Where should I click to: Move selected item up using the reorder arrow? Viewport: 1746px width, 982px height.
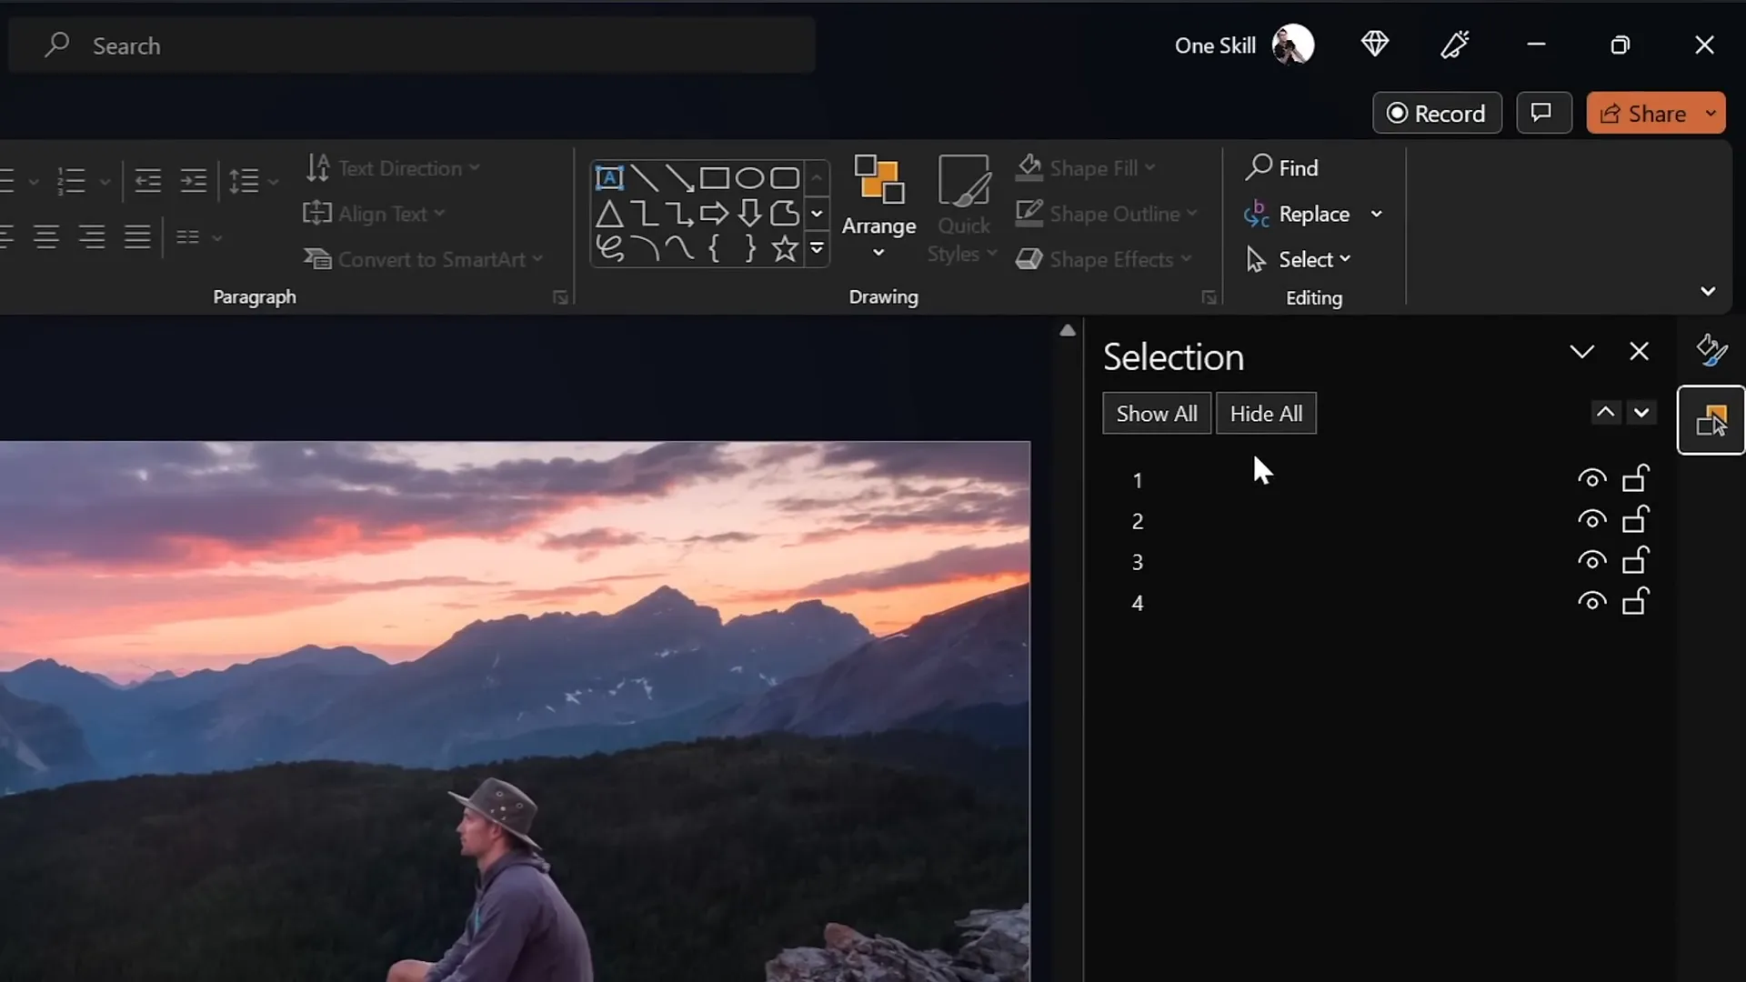coord(1605,412)
